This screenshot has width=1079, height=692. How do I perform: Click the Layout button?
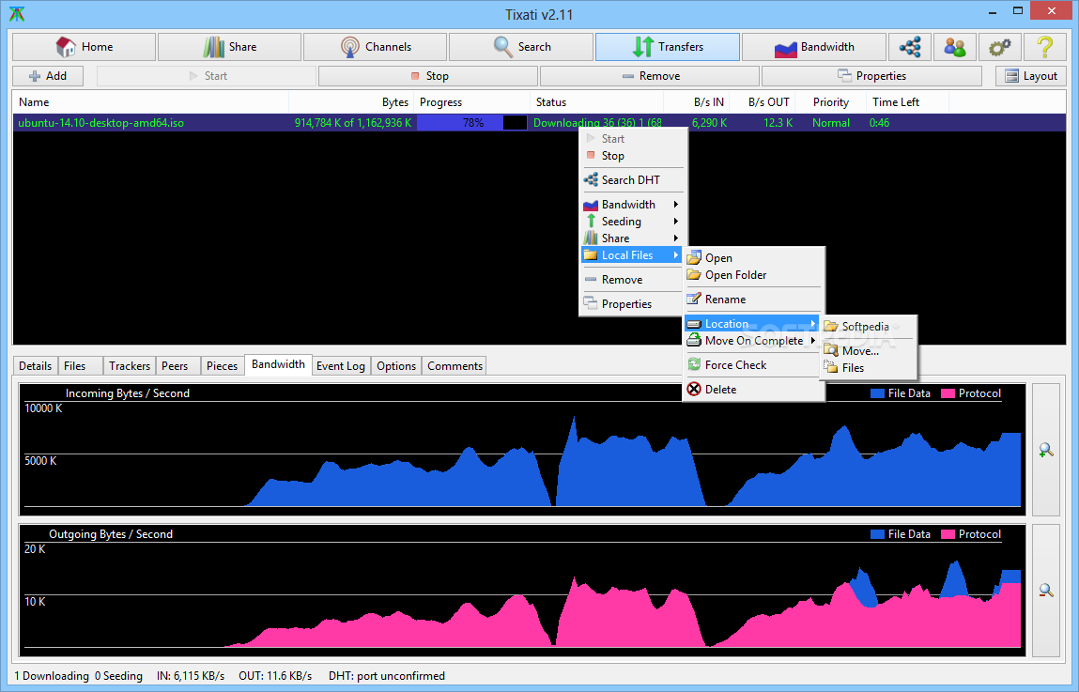point(1031,76)
